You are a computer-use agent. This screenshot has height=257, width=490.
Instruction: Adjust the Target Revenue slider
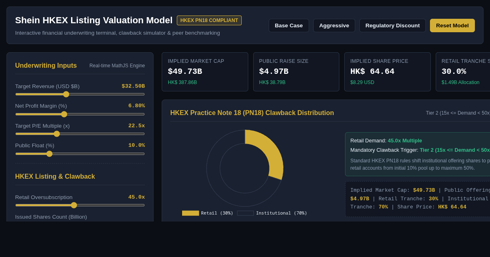80,94
